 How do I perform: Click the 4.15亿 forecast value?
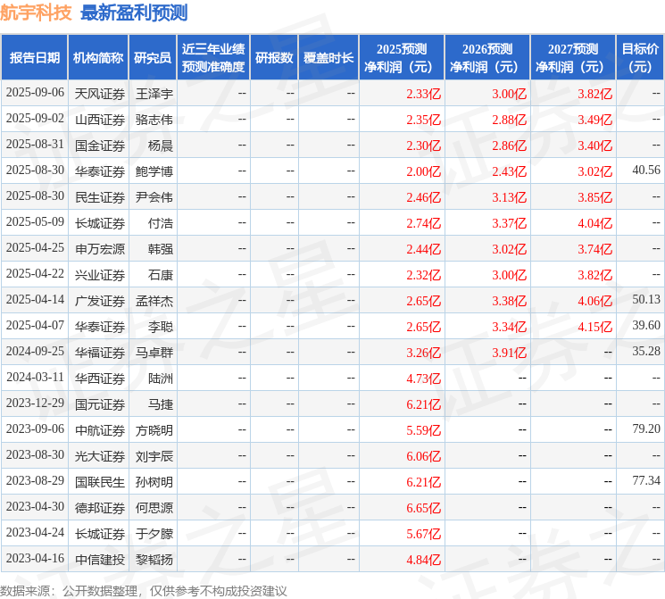pos(595,327)
